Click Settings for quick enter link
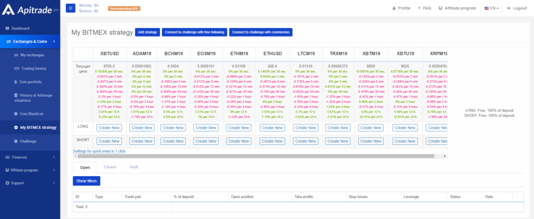 (99, 151)
